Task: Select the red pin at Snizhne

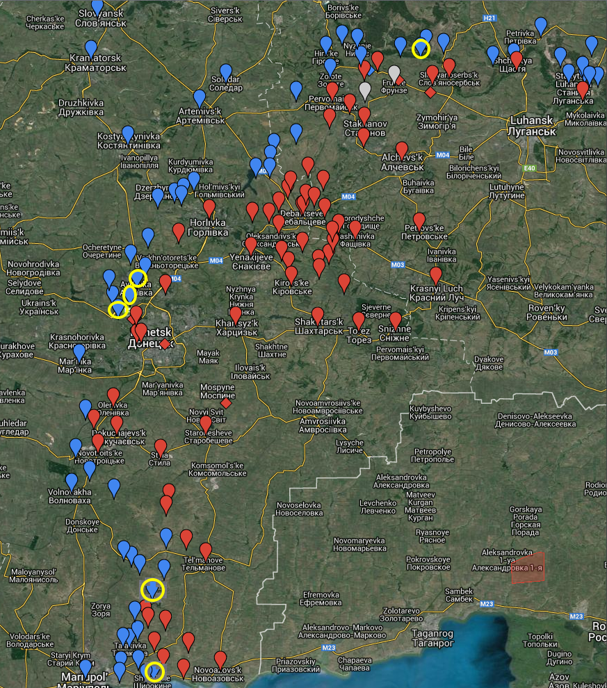Action: click(396, 319)
